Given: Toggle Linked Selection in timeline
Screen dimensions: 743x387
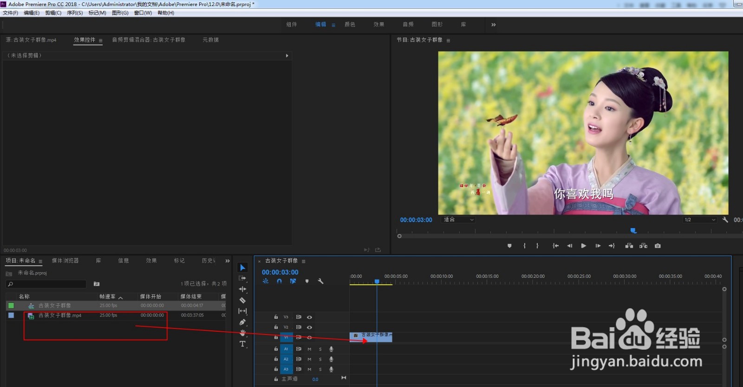Looking at the screenshot, I should pyautogui.click(x=293, y=281).
